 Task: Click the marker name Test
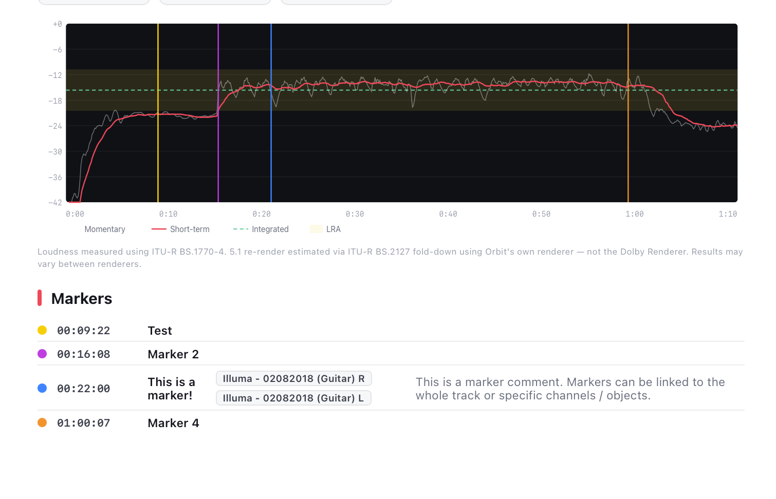point(160,331)
